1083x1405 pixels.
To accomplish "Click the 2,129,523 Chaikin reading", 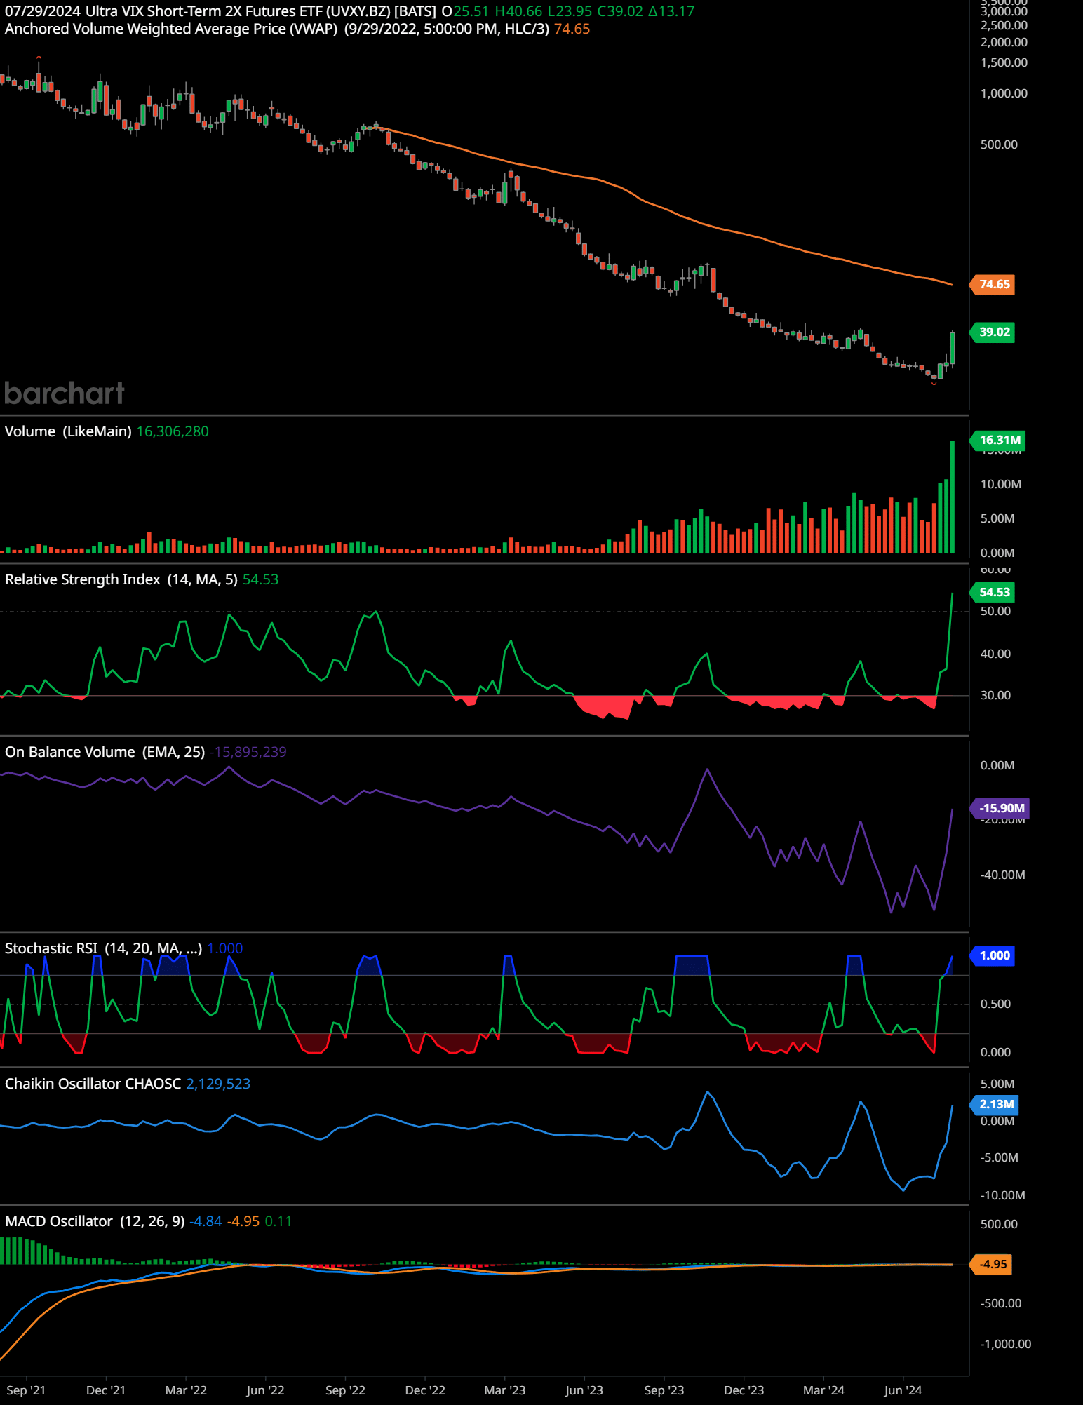I will tap(218, 1084).
